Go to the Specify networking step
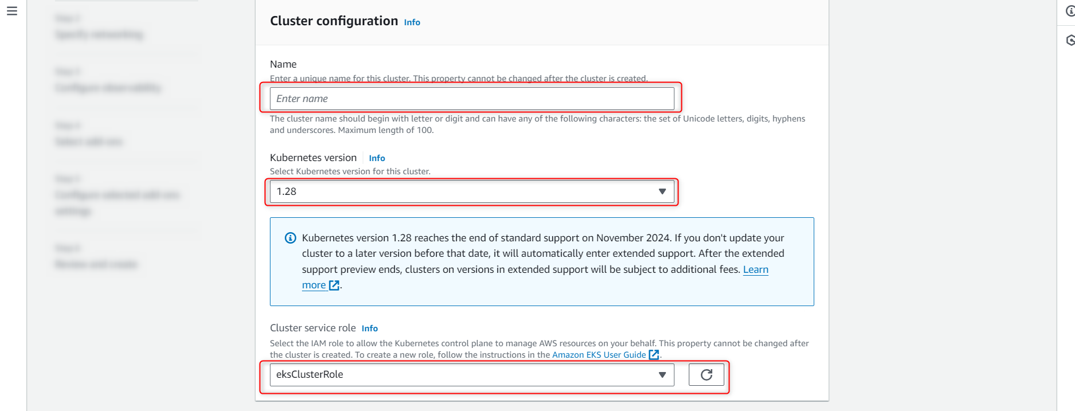Screen dimensions: 1075x411 pyautogui.click(x=99, y=34)
